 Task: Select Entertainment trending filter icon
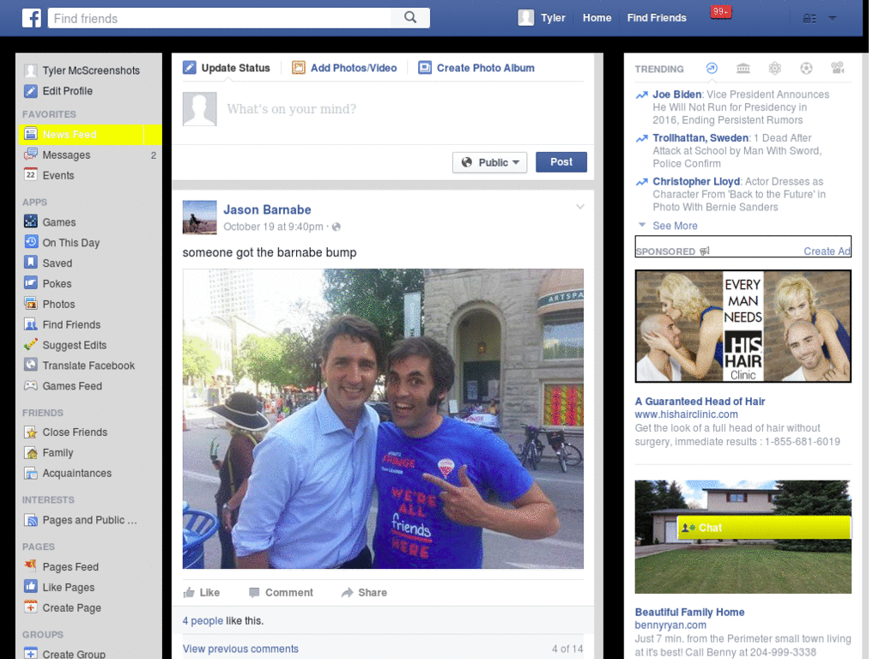(x=838, y=69)
